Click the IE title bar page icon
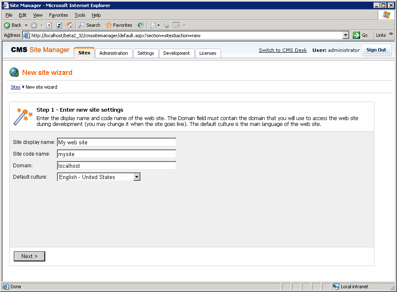 [5, 5]
